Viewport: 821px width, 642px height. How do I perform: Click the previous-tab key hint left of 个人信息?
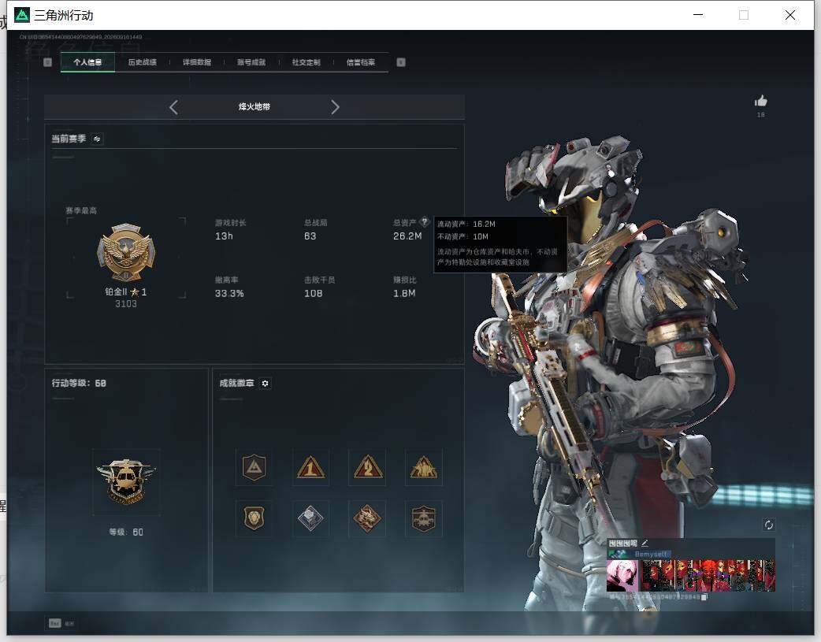click(47, 62)
